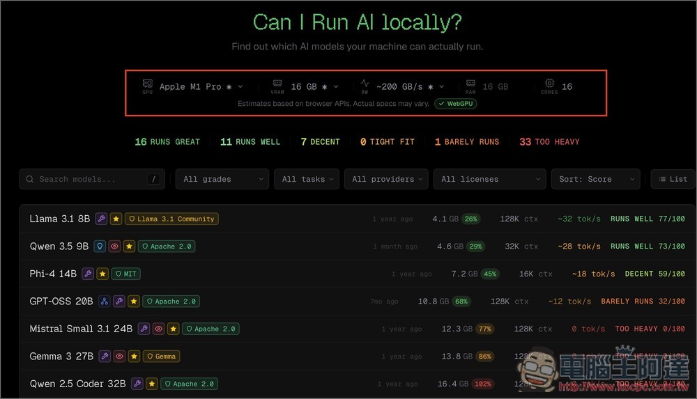697x399 pixels.
Task: Click the star icon on Qwen 2.5 Coder 32B
Action: tap(151, 384)
